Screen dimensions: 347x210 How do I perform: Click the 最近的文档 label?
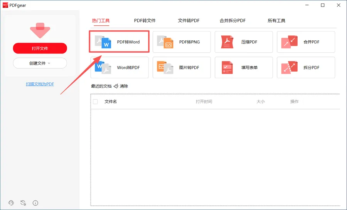click(101, 86)
